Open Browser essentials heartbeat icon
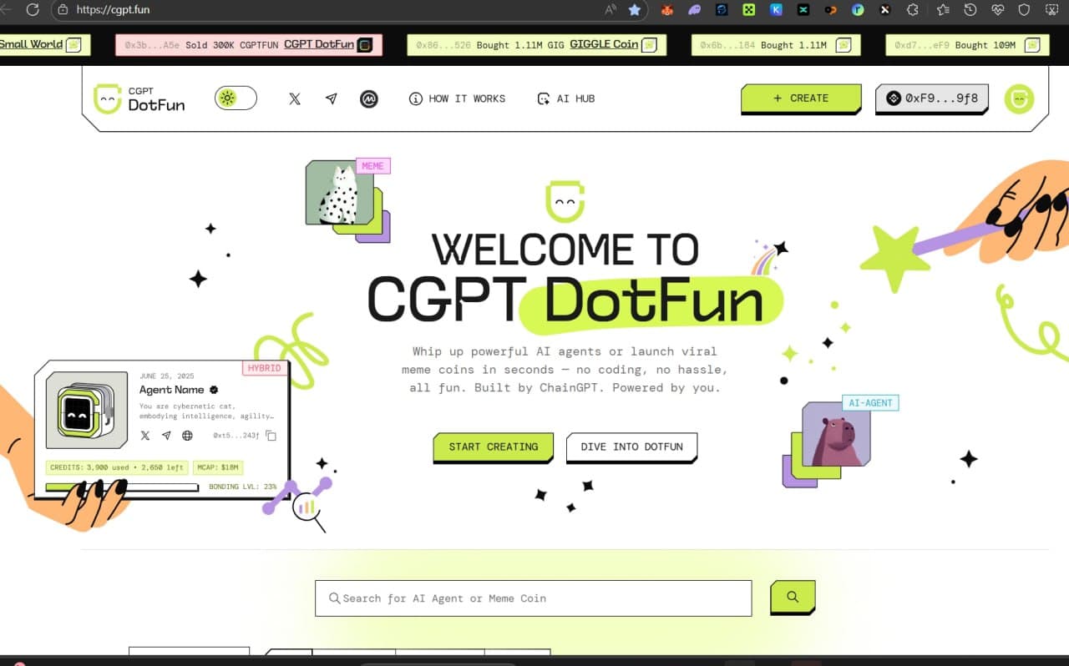 coord(997,10)
